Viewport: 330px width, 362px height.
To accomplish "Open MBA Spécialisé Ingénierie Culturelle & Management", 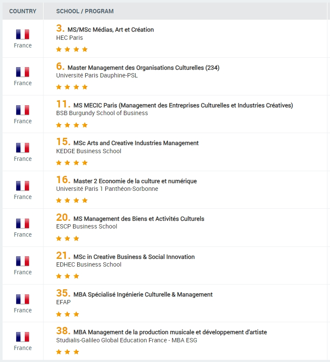I will (143, 294).
